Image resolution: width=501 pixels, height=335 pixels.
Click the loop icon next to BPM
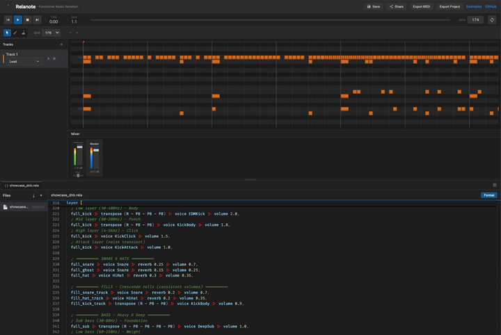click(492, 20)
